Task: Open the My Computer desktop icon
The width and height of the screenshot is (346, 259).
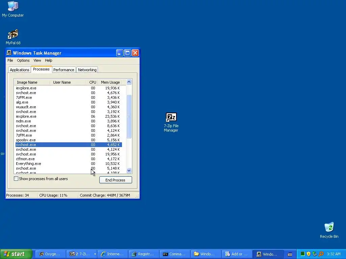Action: point(13,9)
